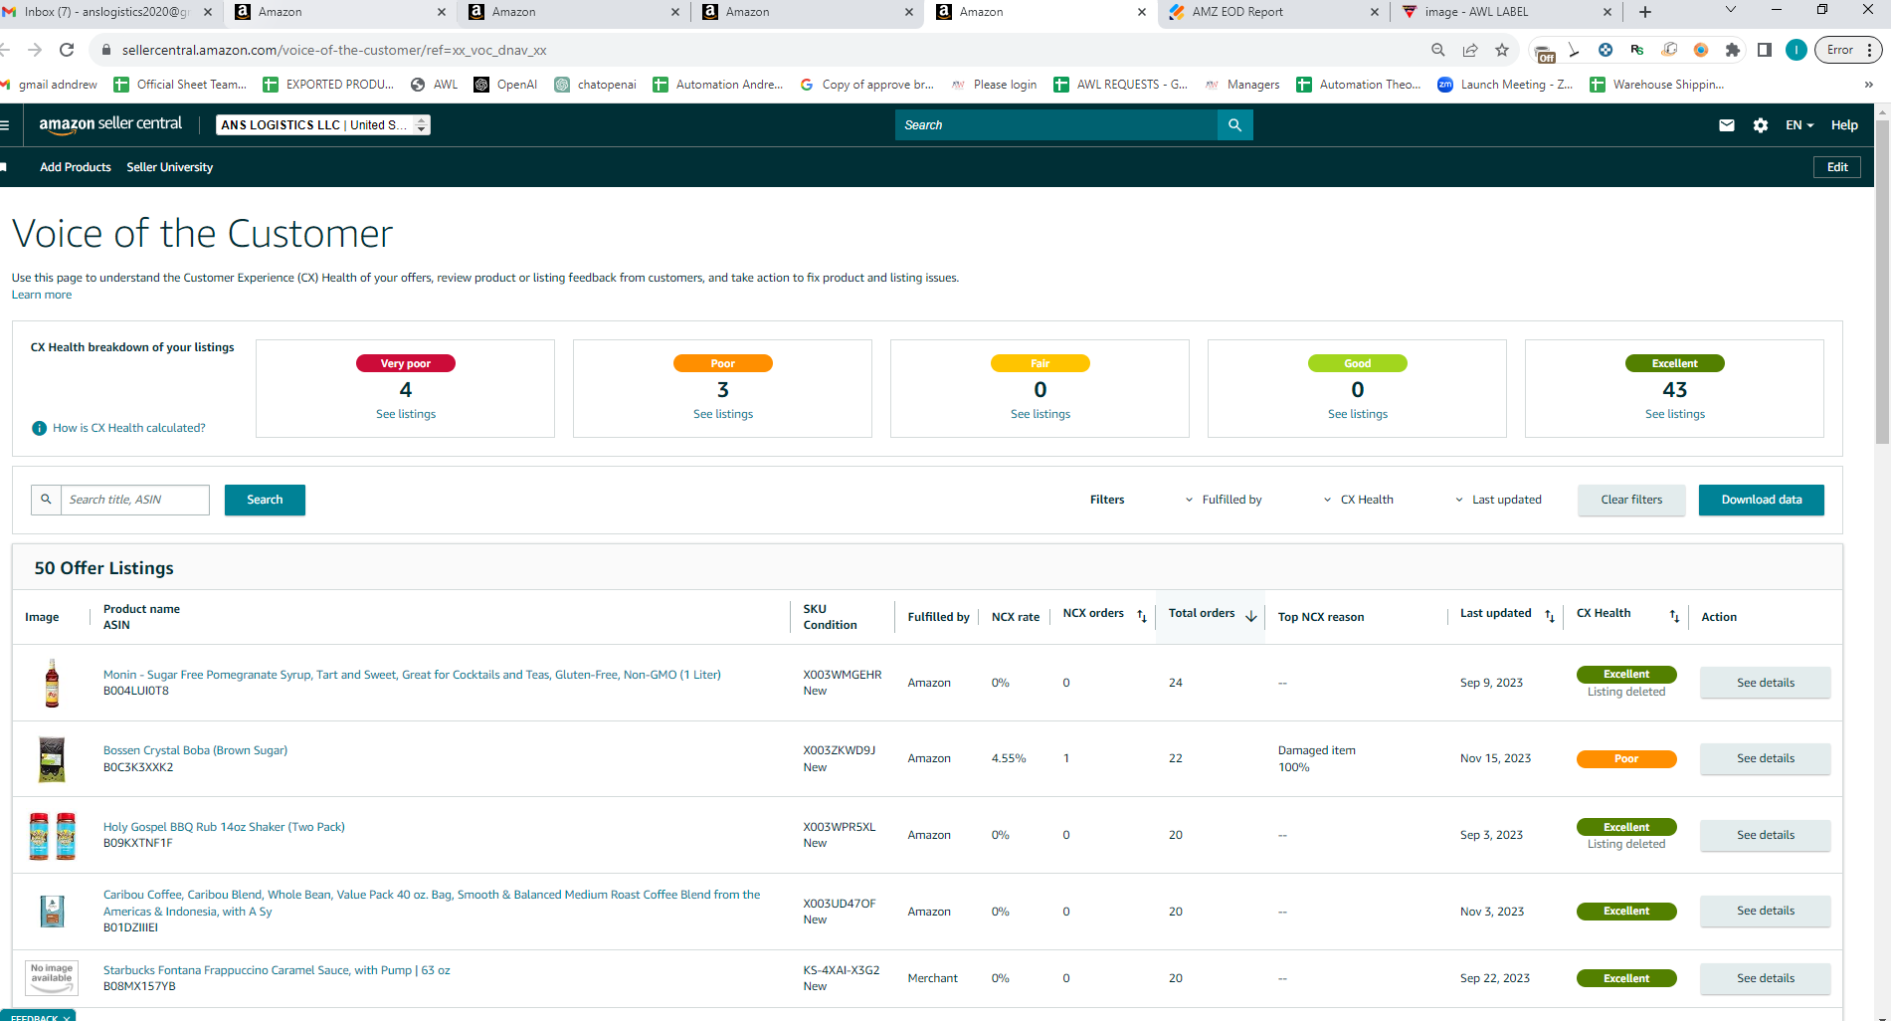Open the Seller Central hamburger menu
Viewport: 1891px width, 1021px height.
pos(5,125)
